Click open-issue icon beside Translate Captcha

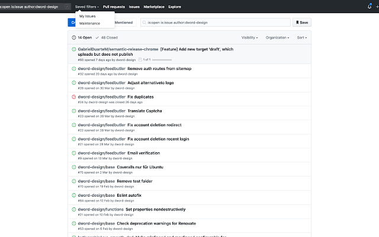point(74,110)
